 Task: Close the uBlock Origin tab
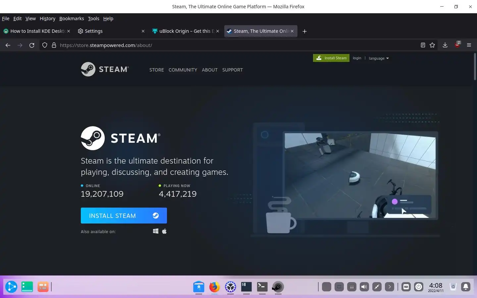pyautogui.click(x=218, y=31)
